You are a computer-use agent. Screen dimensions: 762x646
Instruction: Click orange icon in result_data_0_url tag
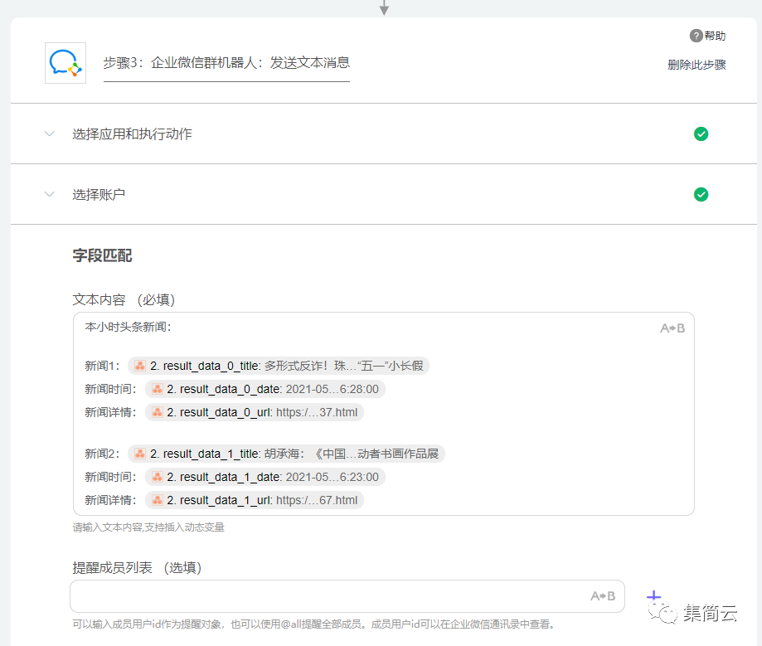click(x=158, y=413)
